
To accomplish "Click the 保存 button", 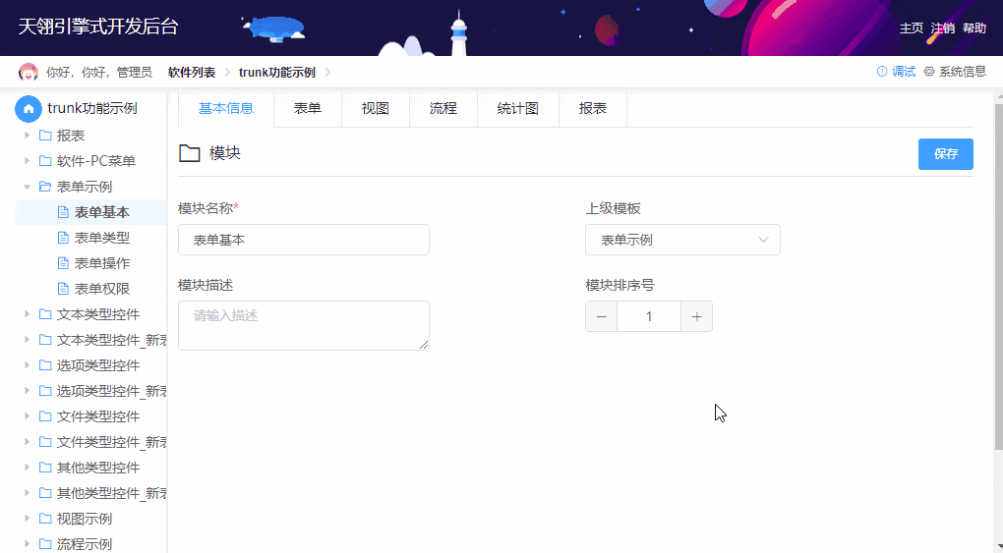I will [945, 154].
